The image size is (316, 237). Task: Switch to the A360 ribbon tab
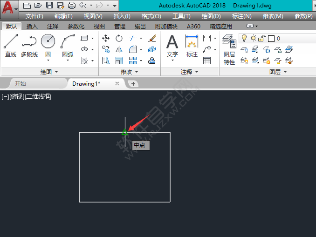(x=193, y=26)
